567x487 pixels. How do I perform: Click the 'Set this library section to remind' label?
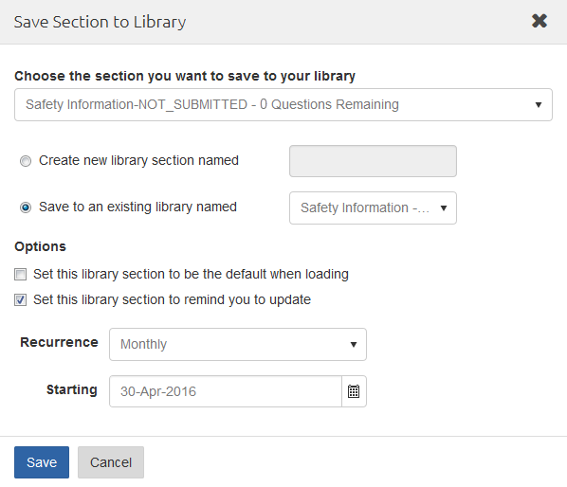[173, 299]
